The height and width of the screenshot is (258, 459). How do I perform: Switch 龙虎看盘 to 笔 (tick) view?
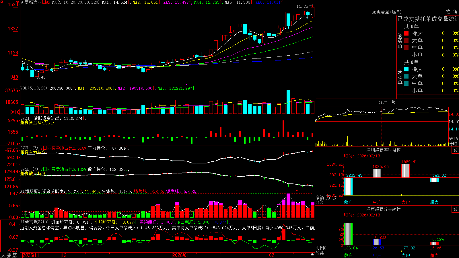[x=455, y=12]
